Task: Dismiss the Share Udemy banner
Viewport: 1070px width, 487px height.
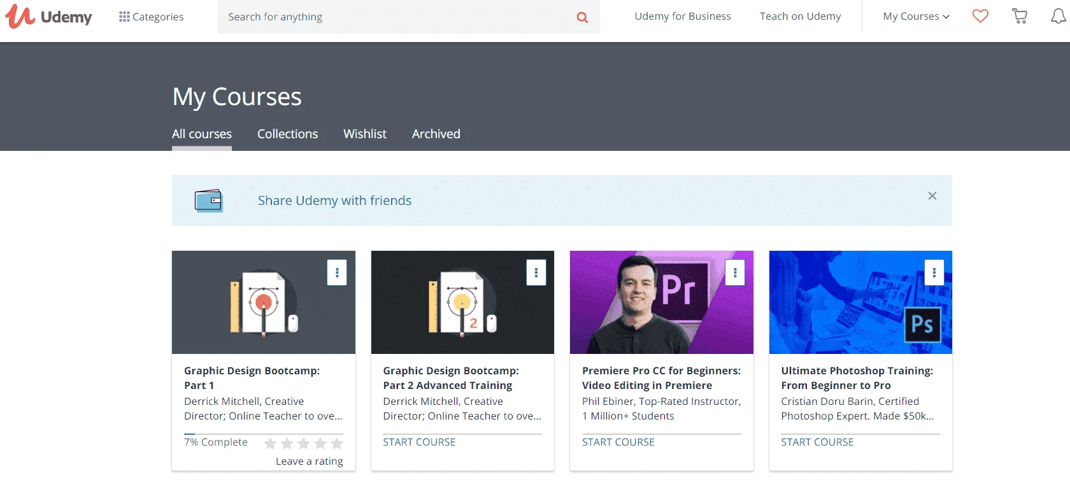Action: [932, 195]
